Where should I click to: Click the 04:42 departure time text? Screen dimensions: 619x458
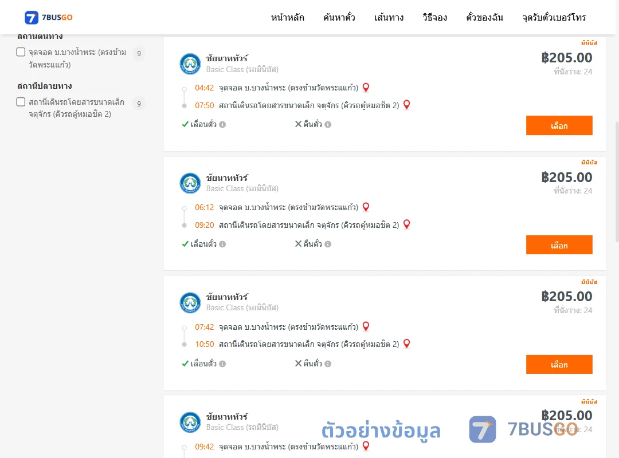(x=205, y=88)
